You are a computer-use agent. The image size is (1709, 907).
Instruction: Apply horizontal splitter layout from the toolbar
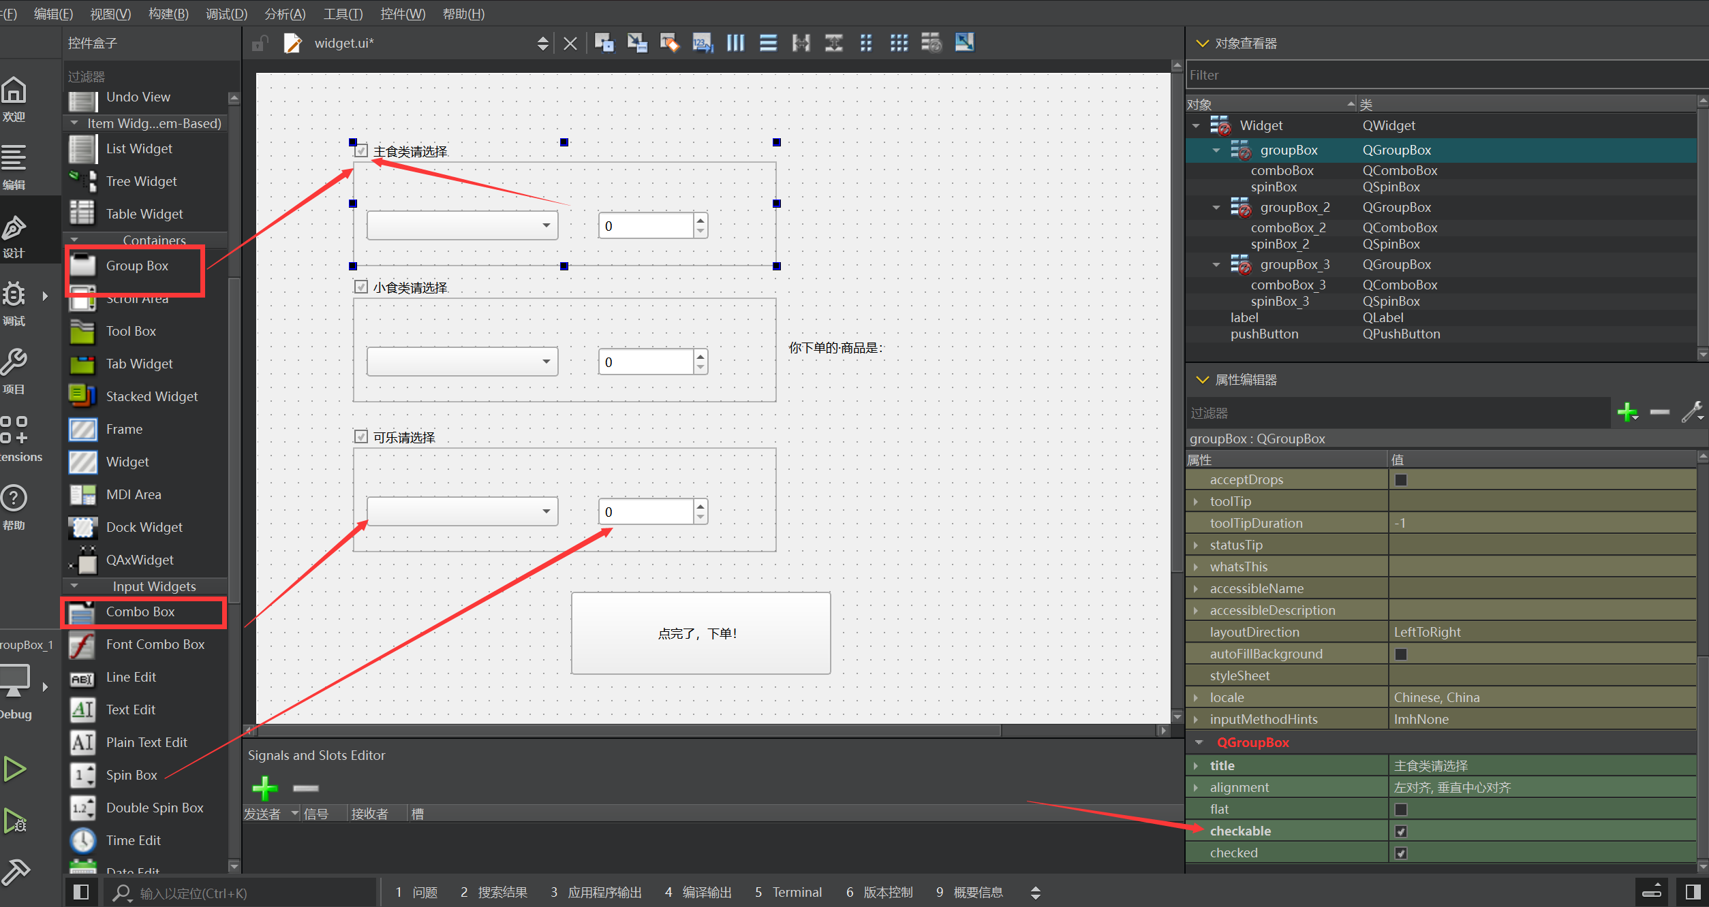point(801,43)
